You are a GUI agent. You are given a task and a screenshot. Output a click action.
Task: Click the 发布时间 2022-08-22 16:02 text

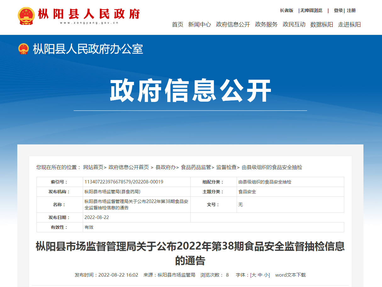[106, 275]
